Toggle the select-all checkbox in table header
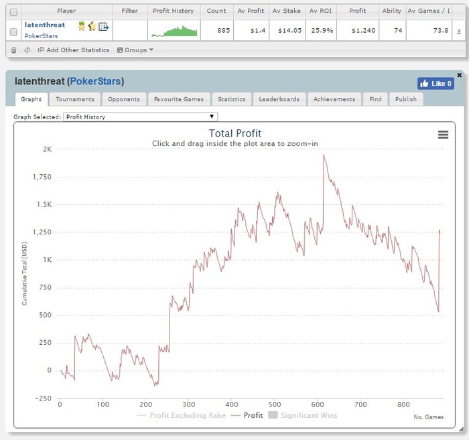This screenshot has width=469, height=440. pos(13,12)
